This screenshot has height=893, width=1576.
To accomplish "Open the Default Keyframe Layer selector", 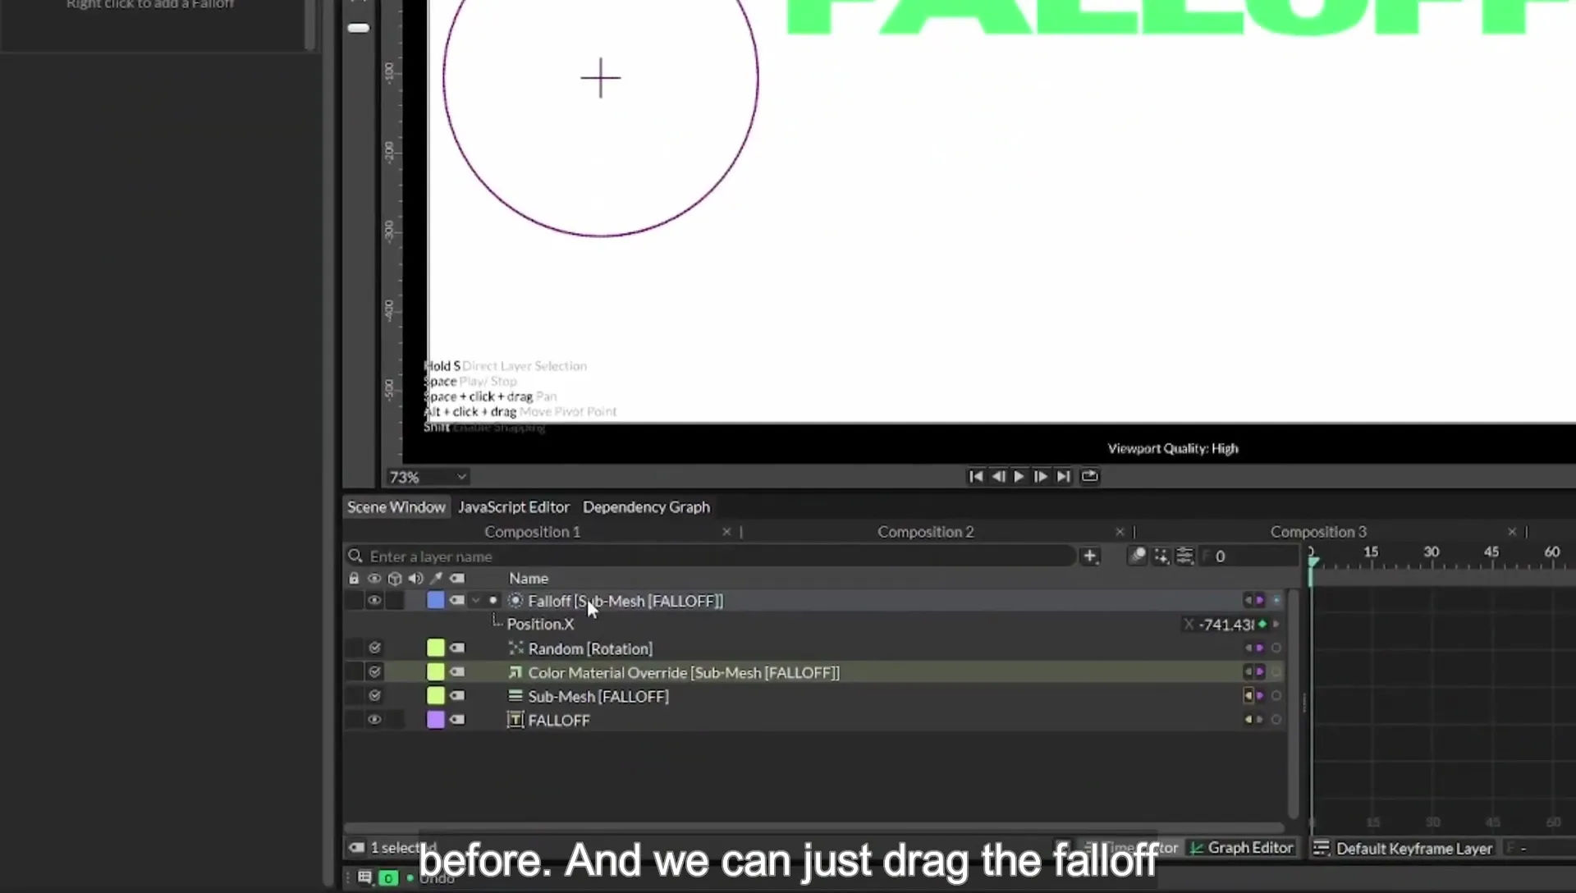I will pos(1405,849).
